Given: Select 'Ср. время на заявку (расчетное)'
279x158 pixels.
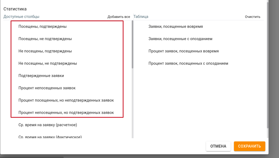Looking at the screenshot, I should pos(47,125).
